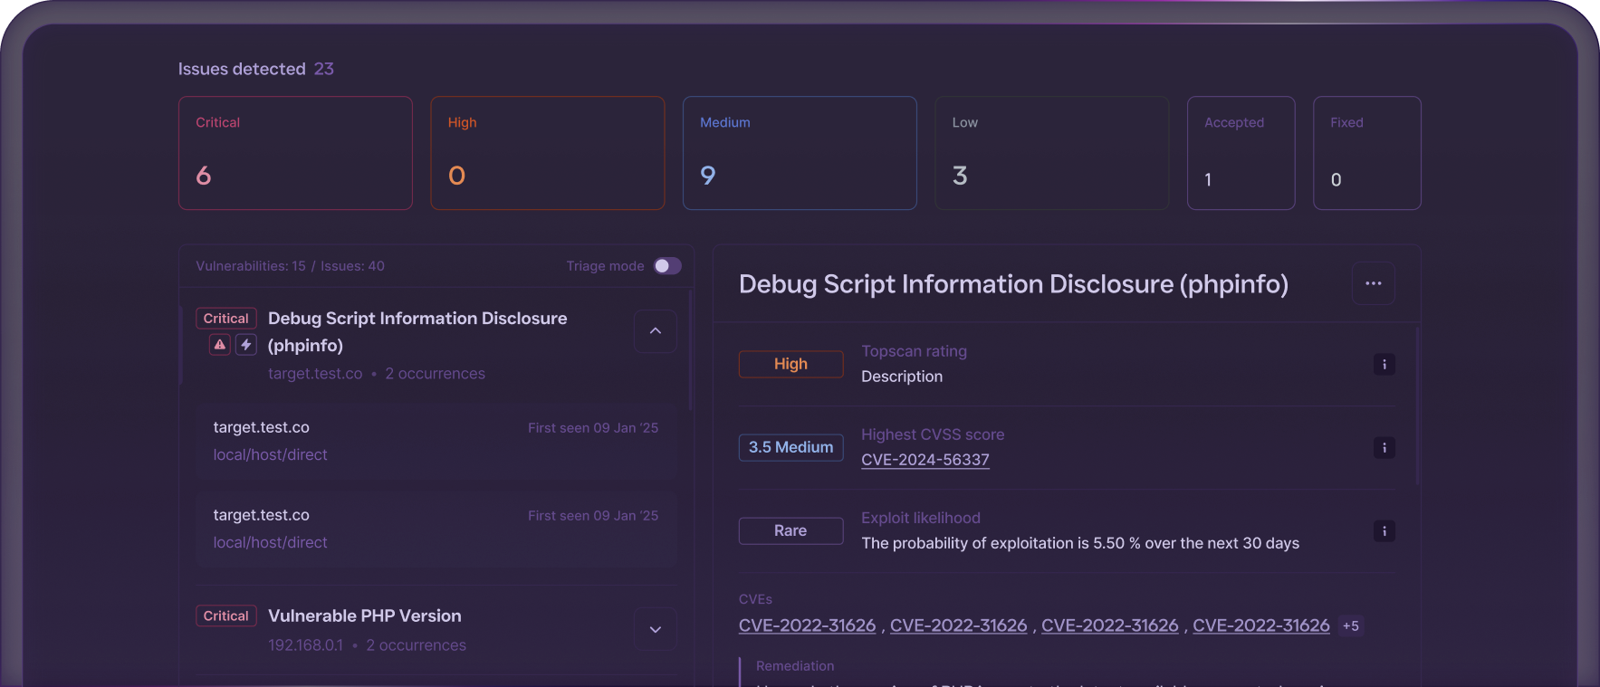
Task: Click the detail panel scrollbar
Action: 1417,406
